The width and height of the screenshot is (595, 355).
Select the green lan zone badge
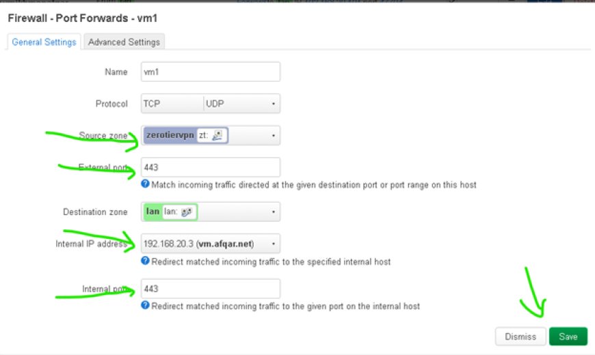click(170, 212)
